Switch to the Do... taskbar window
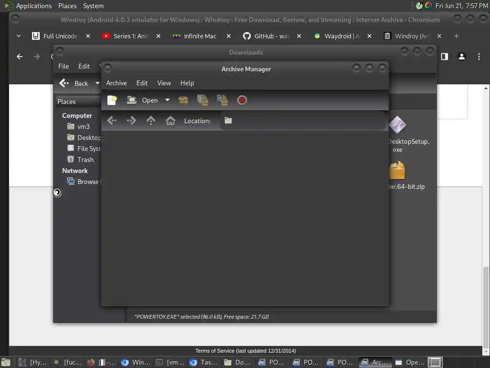This screenshot has height=368, width=490. coord(237,362)
